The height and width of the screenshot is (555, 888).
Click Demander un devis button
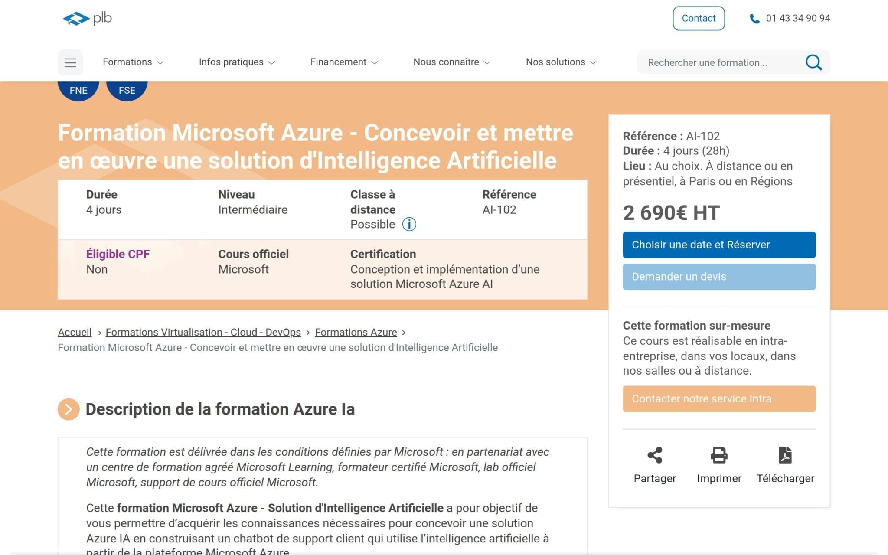tap(719, 277)
